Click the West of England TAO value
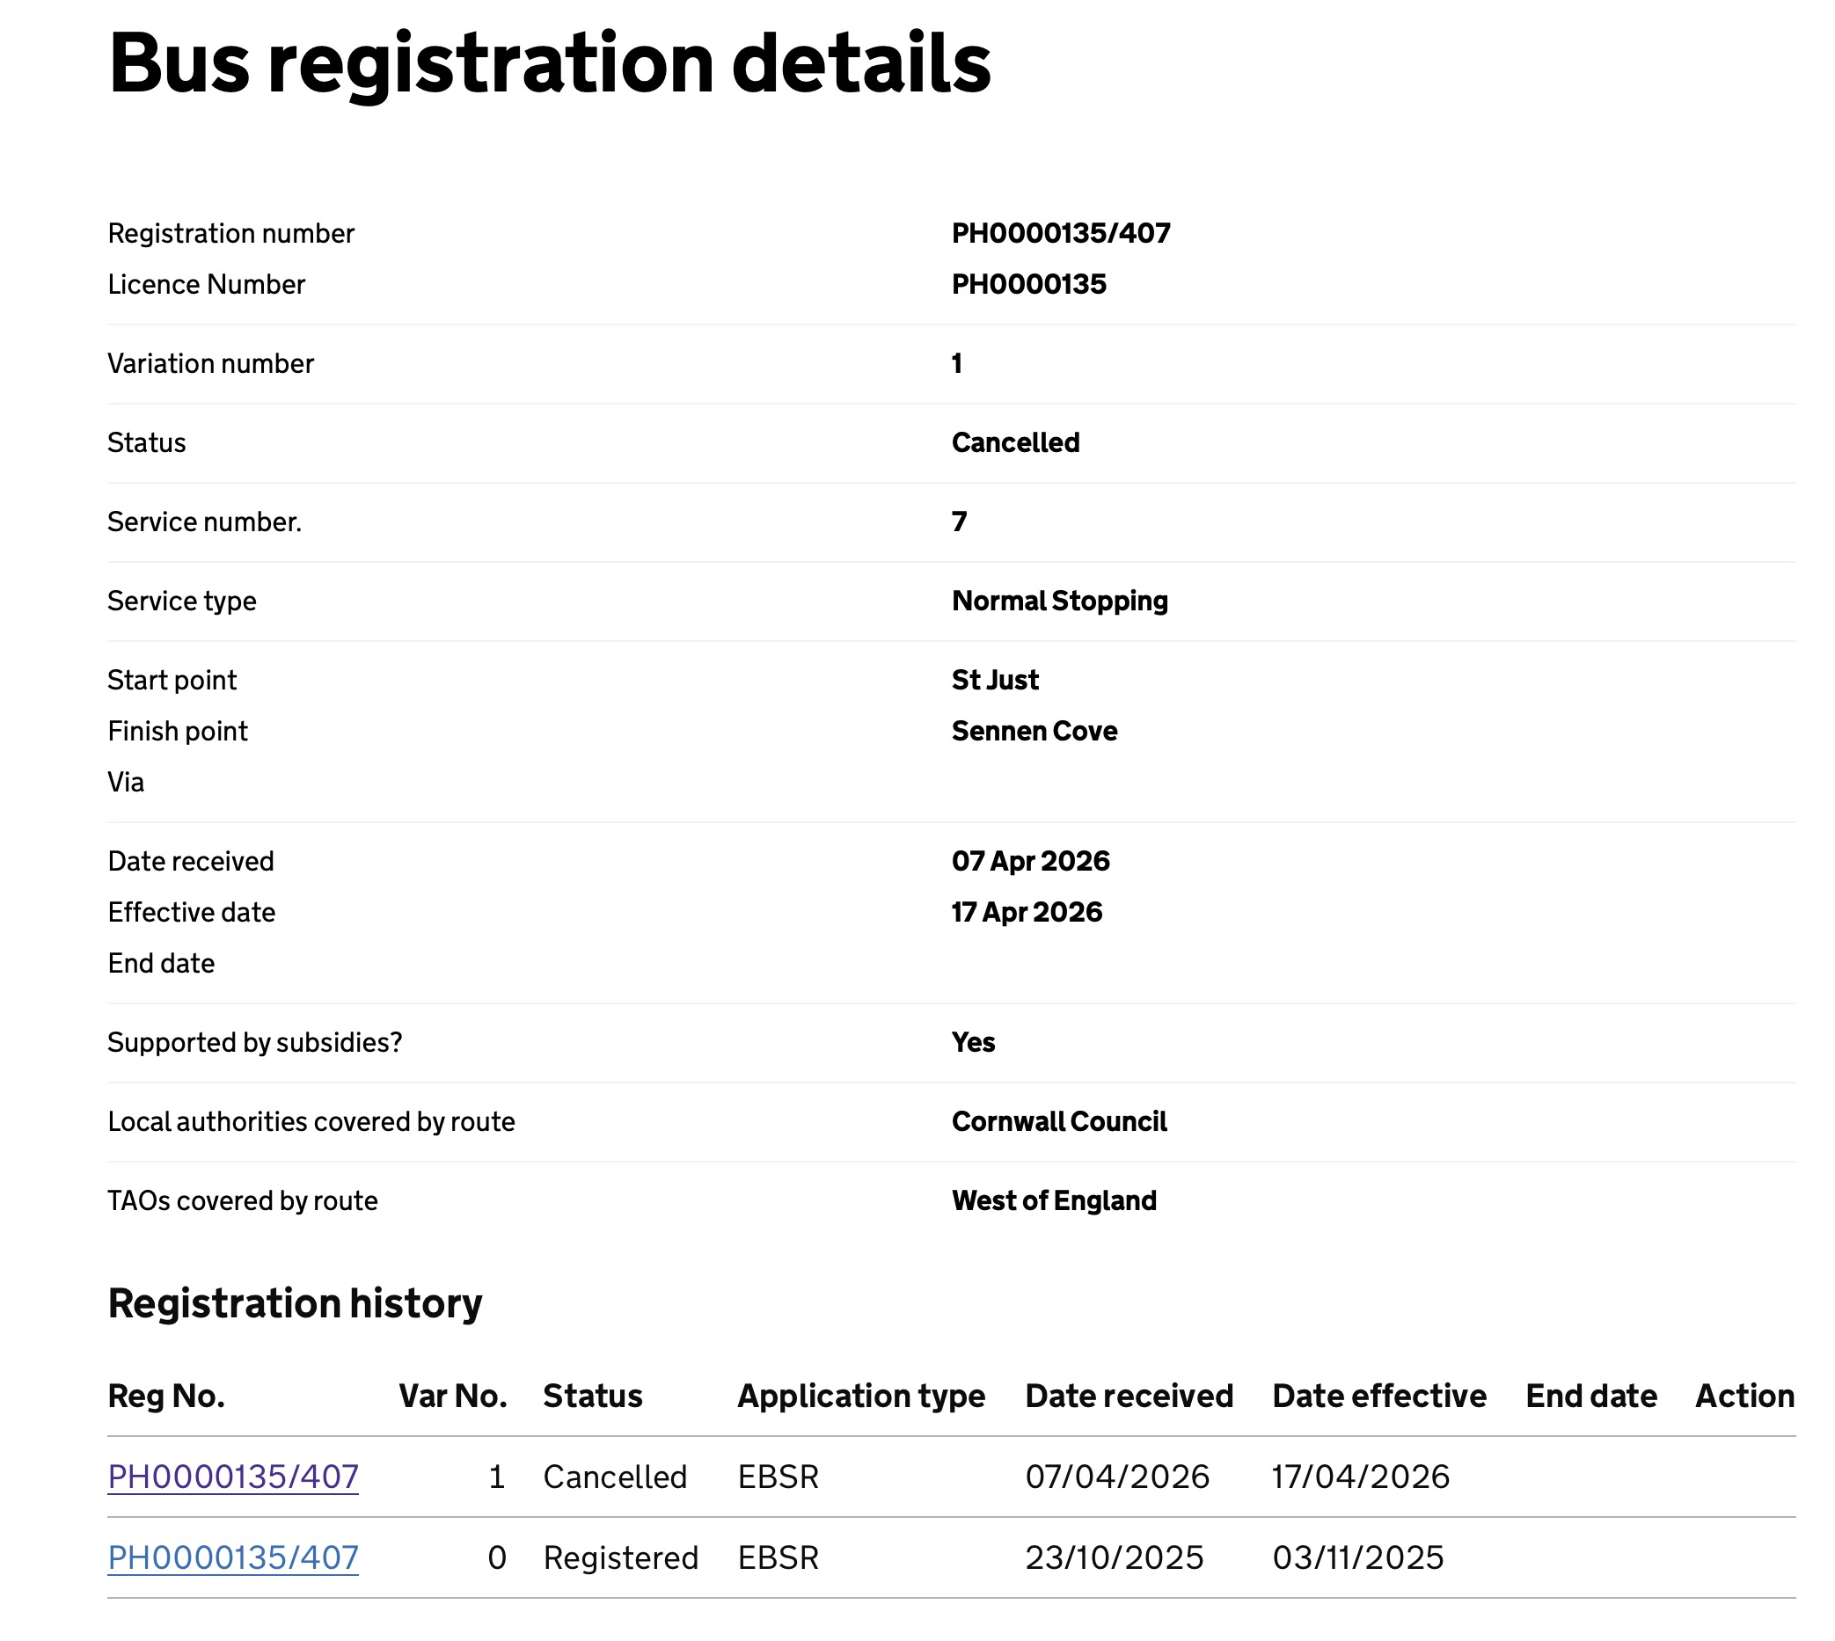 (x=1053, y=1201)
